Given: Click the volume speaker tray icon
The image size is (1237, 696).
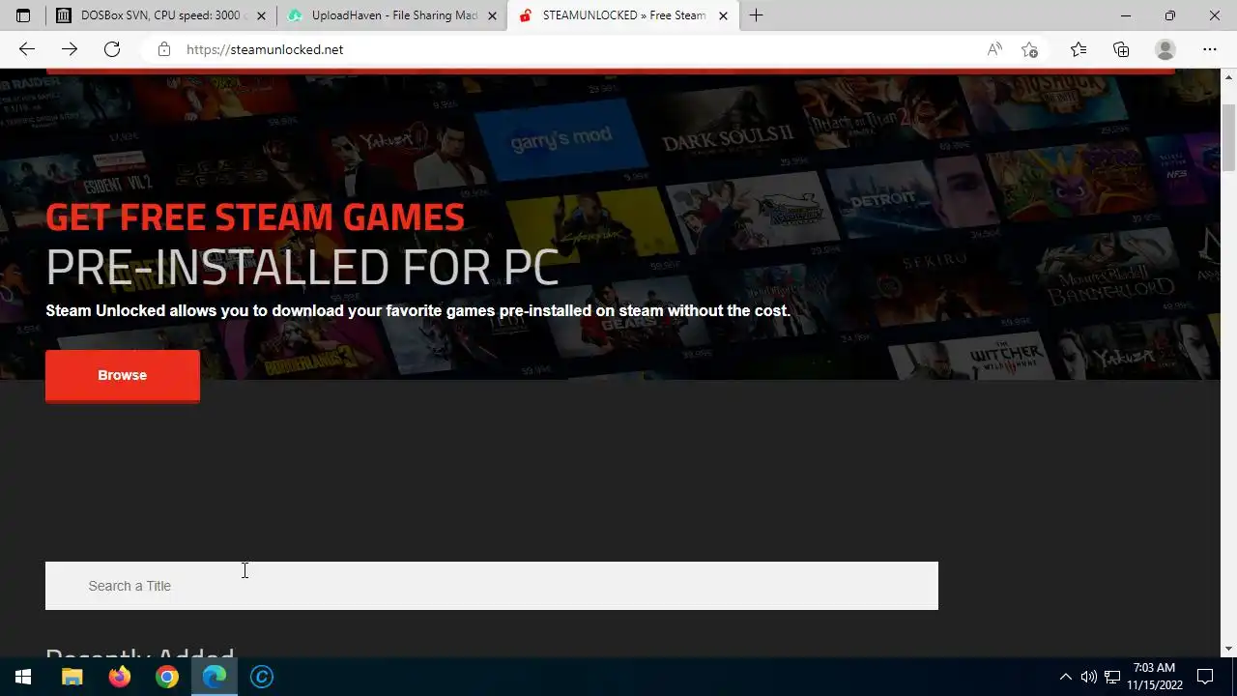Looking at the screenshot, I should point(1089,677).
